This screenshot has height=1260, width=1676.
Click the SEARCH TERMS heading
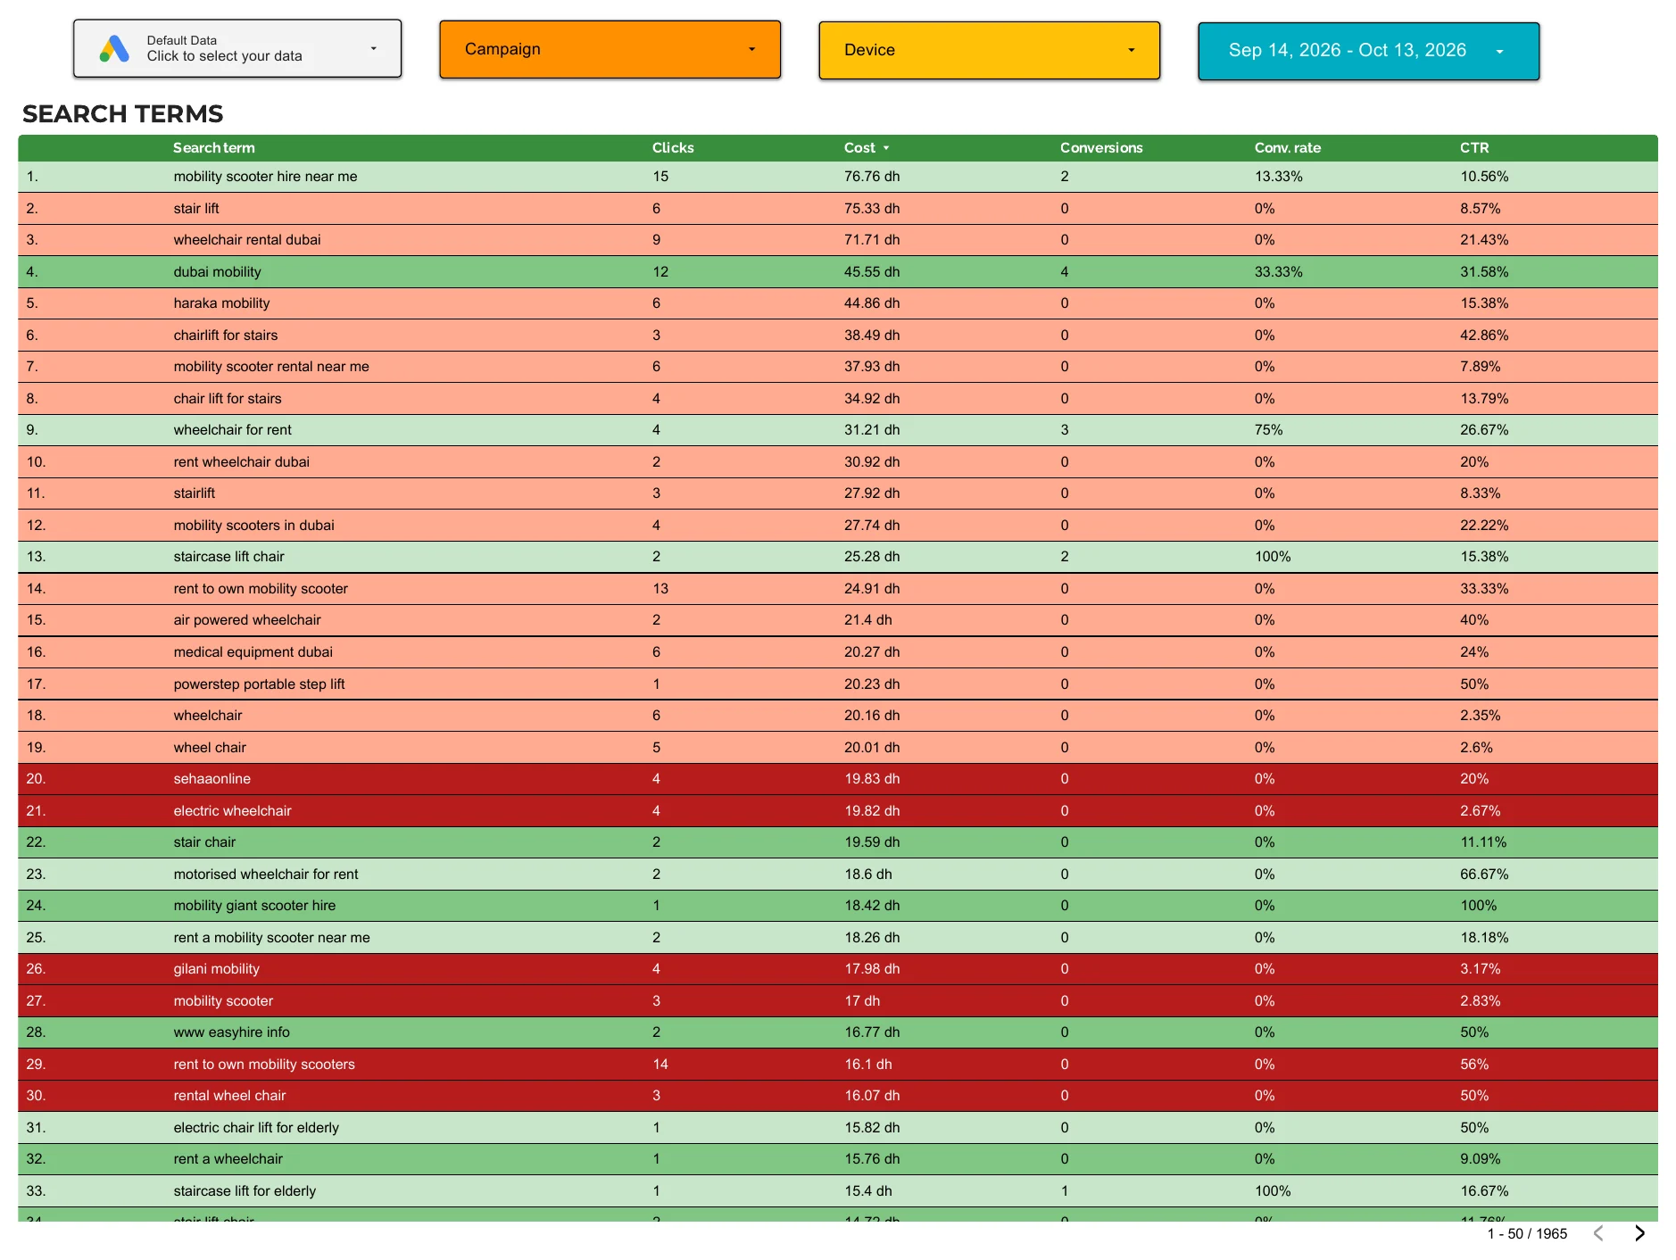(x=123, y=114)
